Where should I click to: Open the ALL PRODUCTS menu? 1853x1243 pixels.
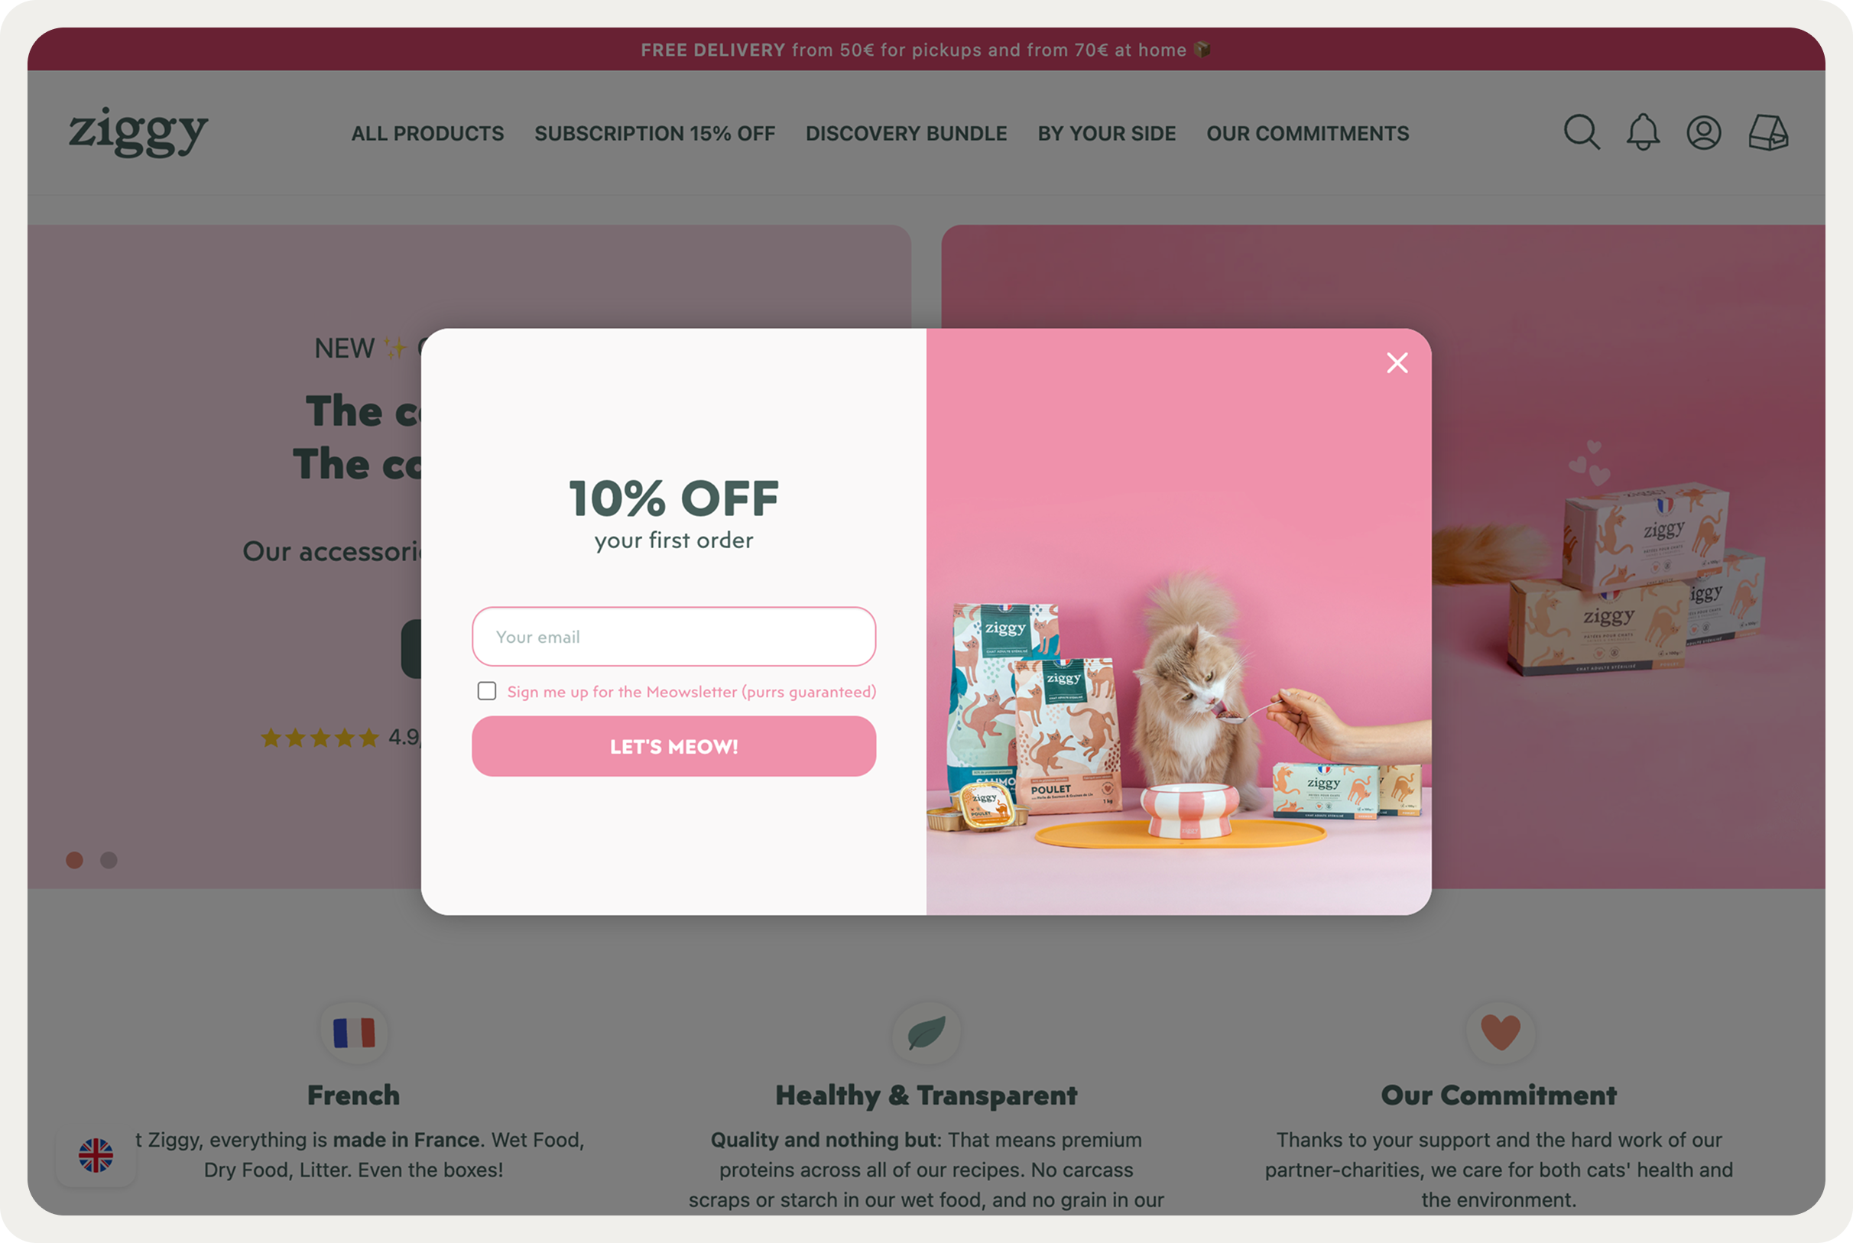tap(428, 133)
